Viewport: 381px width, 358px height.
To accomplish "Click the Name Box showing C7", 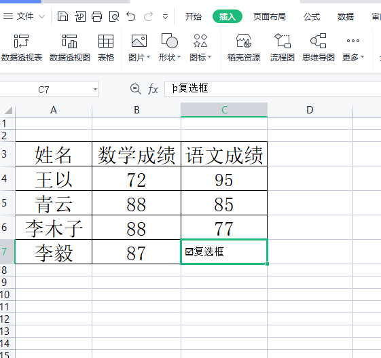I will (x=43, y=90).
